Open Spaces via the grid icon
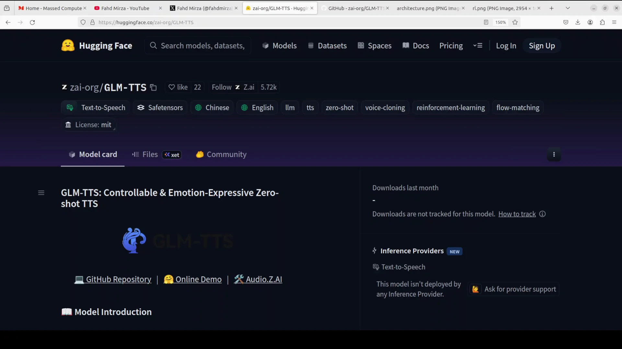The image size is (622, 349). coord(361,46)
